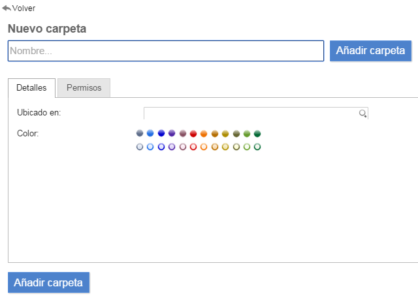Image resolution: width=418 pixels, height=302 pixels.
Task: Open the Detalles tab
Action: (31, 88)
